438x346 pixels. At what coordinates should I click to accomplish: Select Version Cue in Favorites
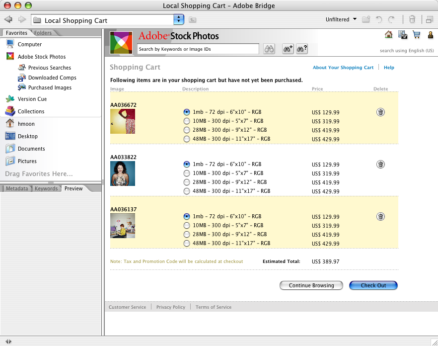pos(26,99)
